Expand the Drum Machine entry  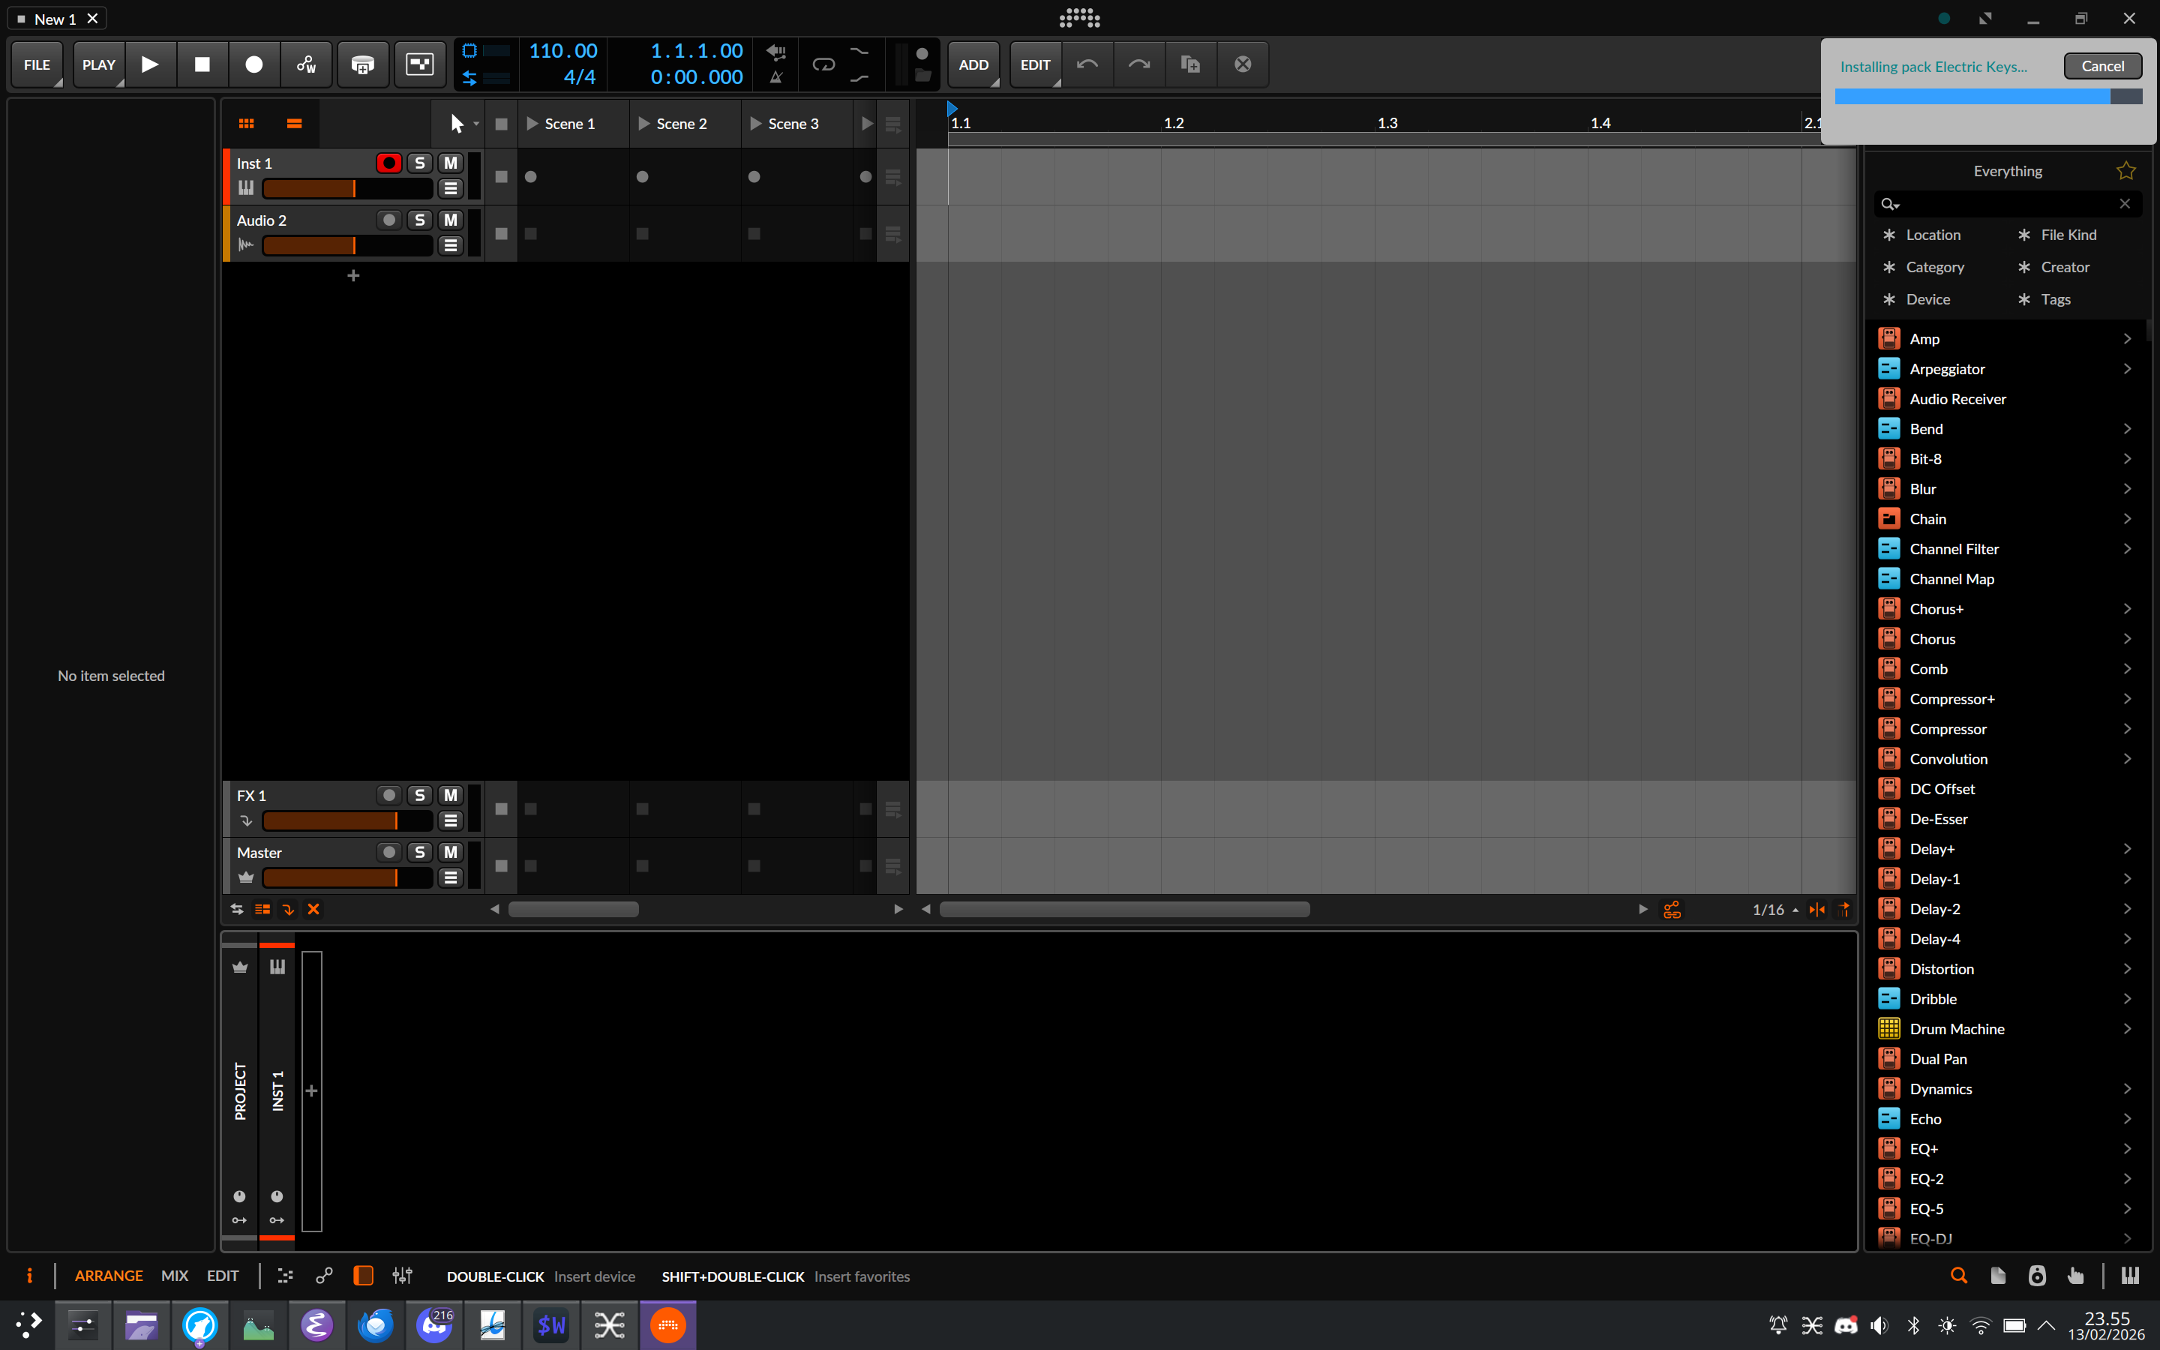click(x=2127, y=1028)
